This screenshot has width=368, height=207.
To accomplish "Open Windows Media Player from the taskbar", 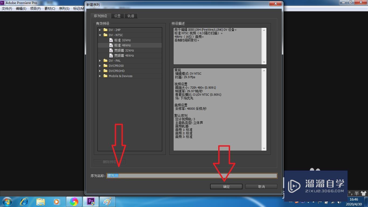I will [x=57, y=201].
